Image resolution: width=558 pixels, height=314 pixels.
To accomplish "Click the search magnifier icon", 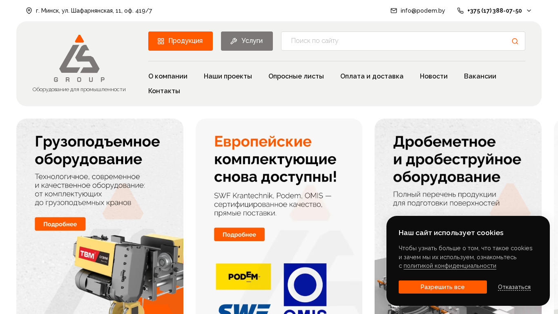I will (515, 41).
